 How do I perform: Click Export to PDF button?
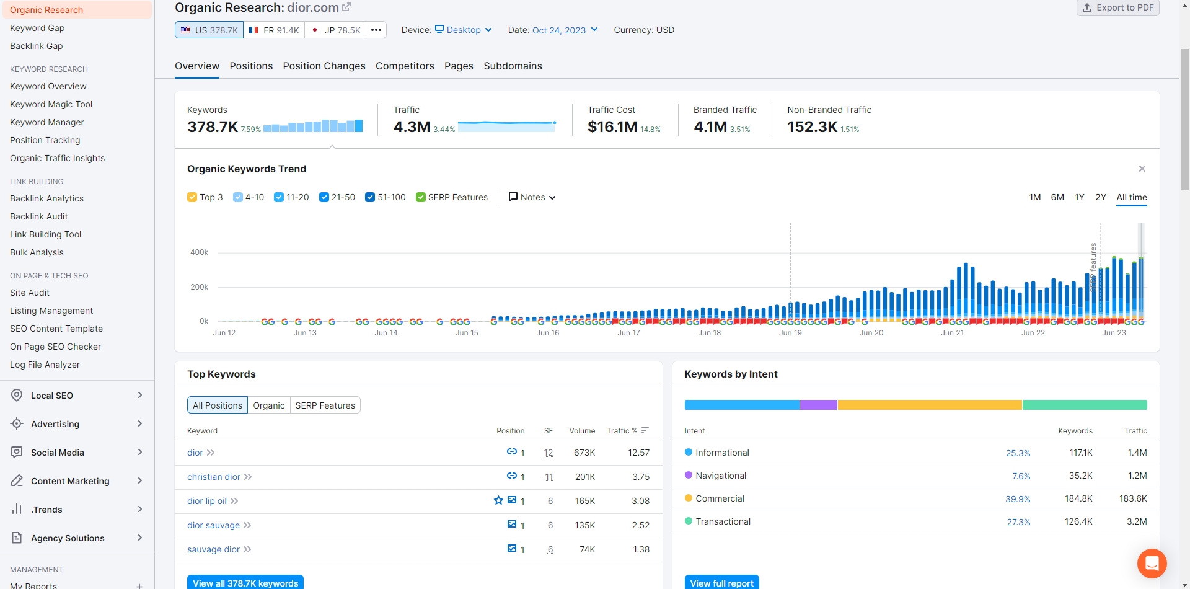tap(1118, 7)
